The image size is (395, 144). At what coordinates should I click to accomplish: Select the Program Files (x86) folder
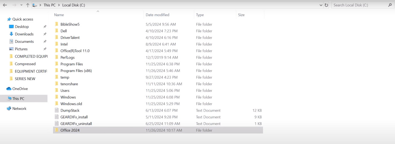(x=76, y=71)
